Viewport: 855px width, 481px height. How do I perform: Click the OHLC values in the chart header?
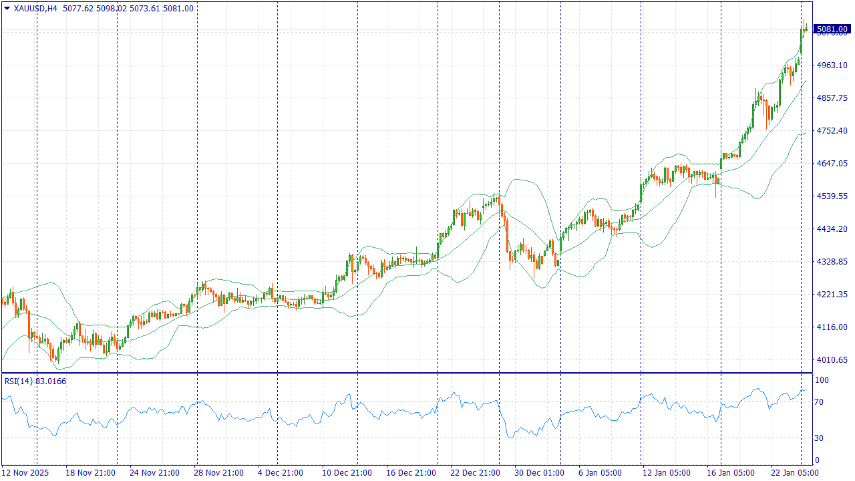(128, 9)
